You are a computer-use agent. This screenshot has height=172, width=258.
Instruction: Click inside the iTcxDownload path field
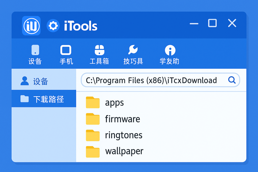(x=151, y=80)
